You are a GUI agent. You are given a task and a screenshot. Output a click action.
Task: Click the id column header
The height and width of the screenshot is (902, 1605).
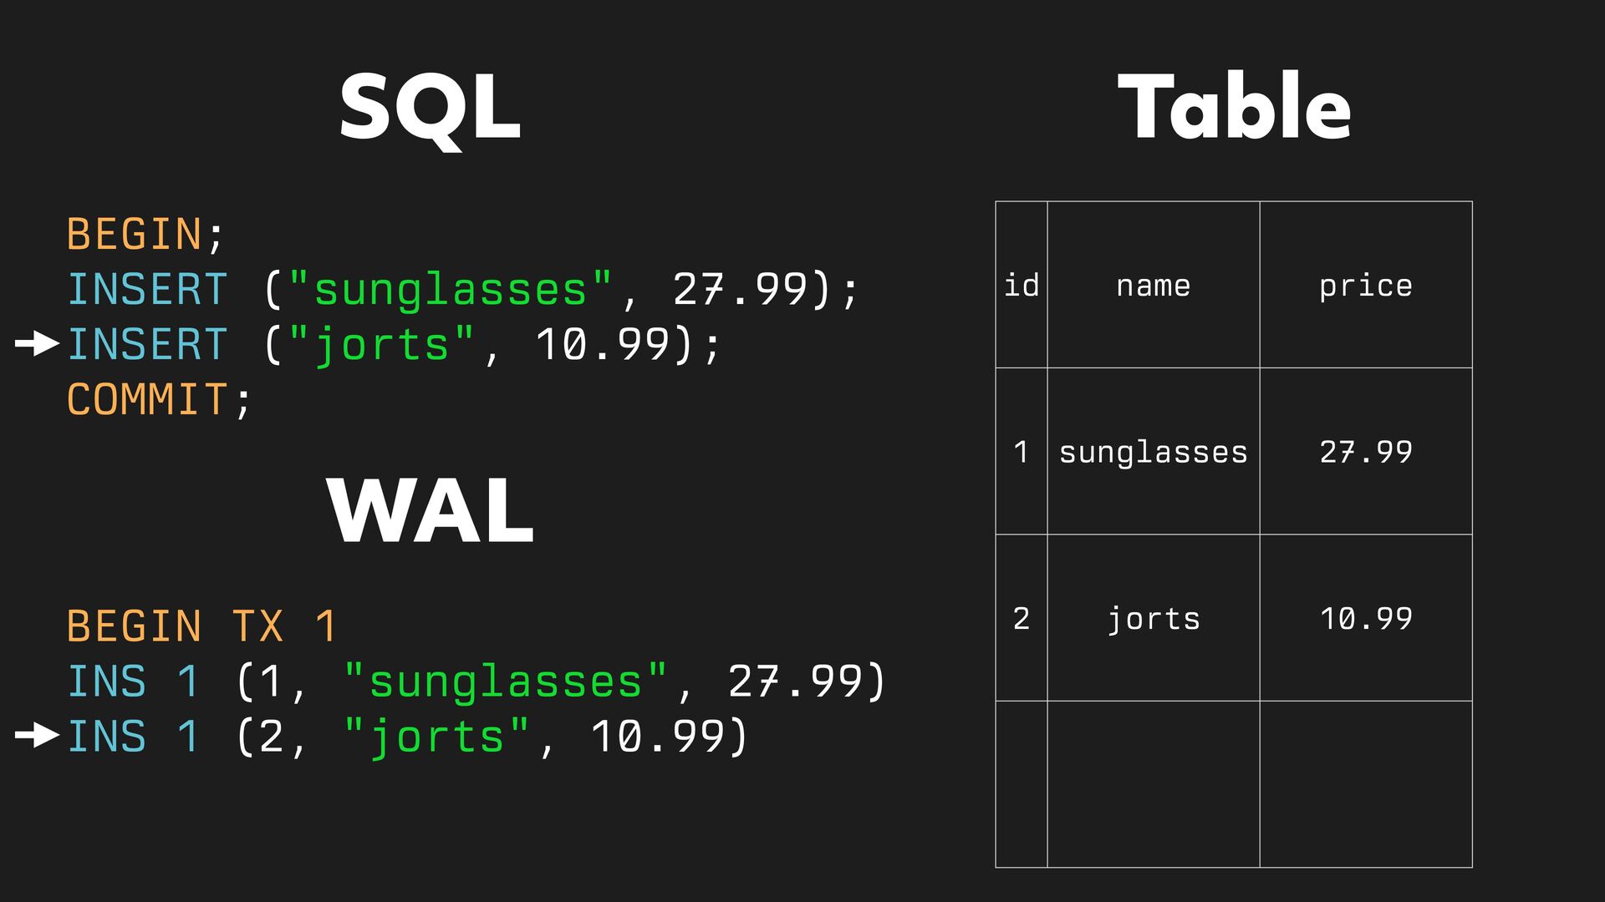click(1022, 285)
